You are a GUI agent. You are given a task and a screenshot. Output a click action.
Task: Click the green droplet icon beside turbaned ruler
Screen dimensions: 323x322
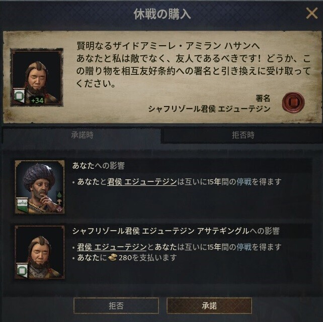(x=59, y=194)
